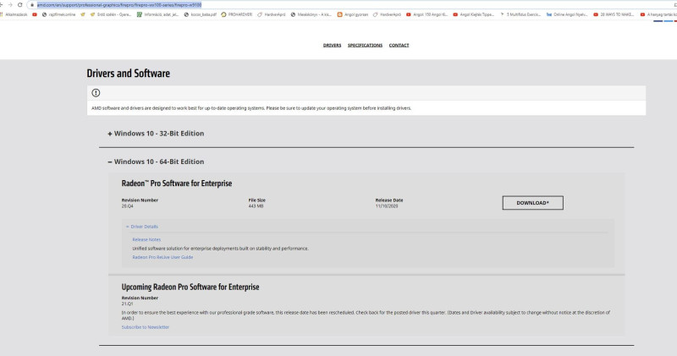Open the kocsis_bete.pdf bookmark
677x356 pixels.
click(x=201, y=14)
